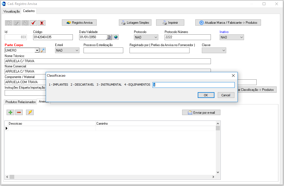284x186 pixels.
Task: Confirm the Classificacao dialog with OK
Action: pos(206,95)
